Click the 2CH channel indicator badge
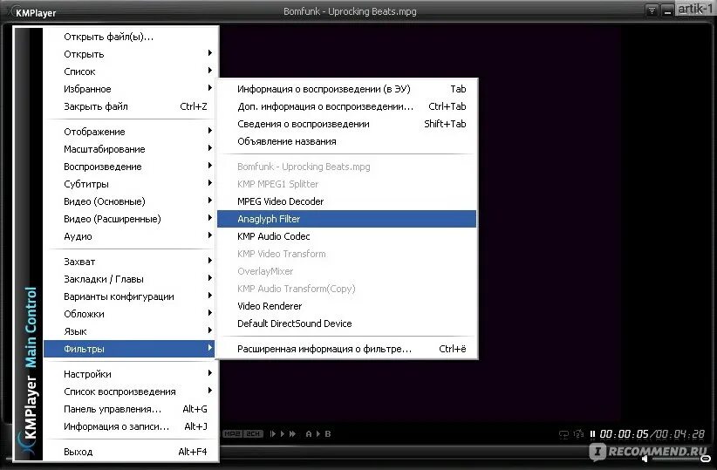The height and width of the screenshot is (470, 717). (x=253, y=433)
